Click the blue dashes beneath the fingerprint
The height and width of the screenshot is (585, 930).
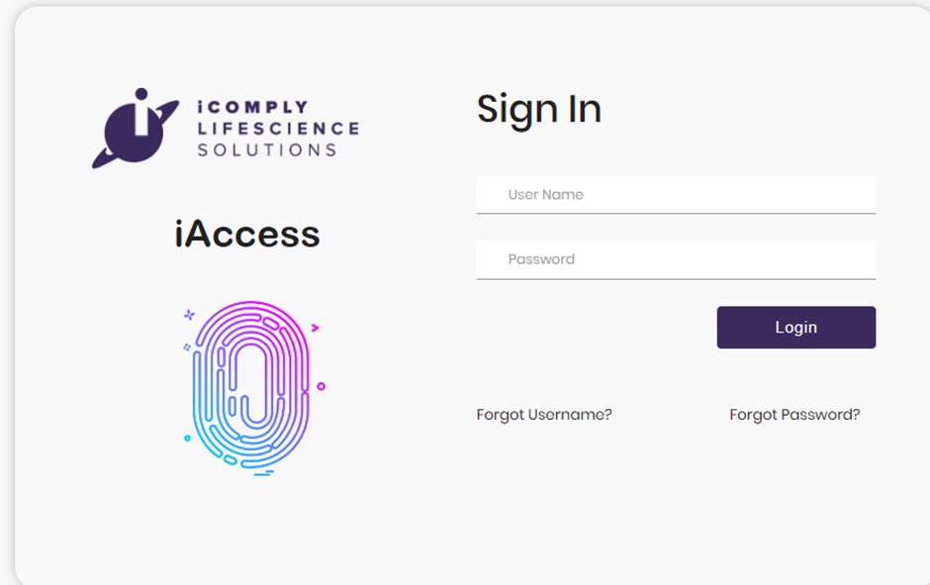(x=263, y=473)
